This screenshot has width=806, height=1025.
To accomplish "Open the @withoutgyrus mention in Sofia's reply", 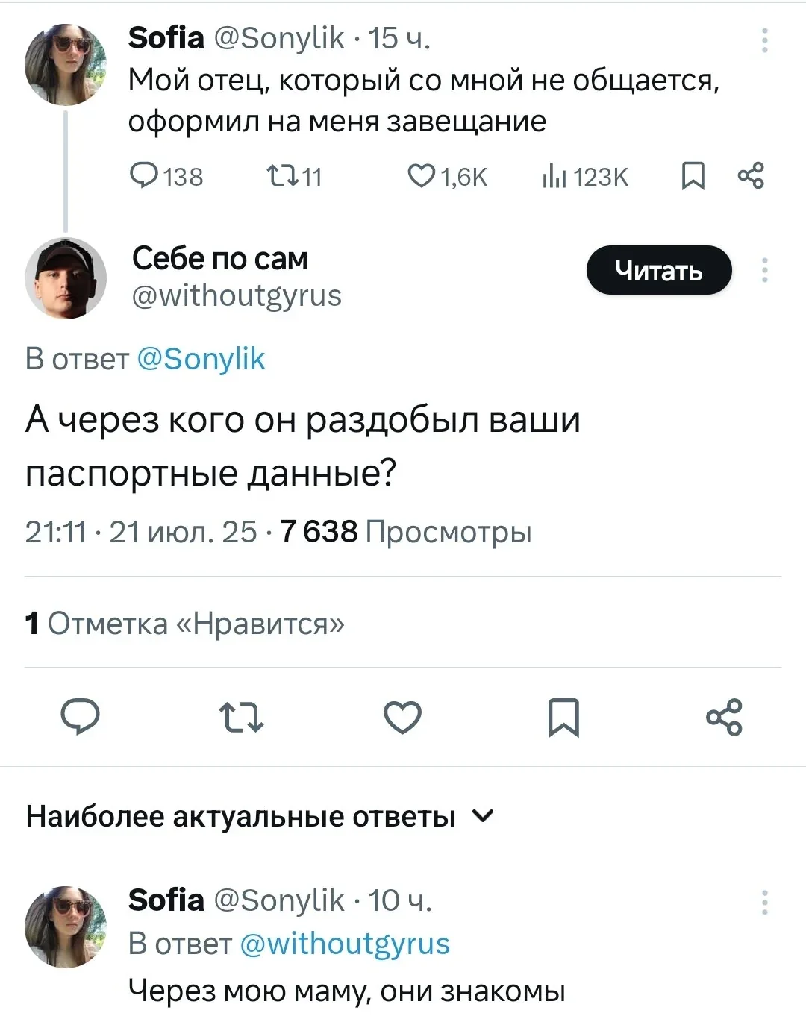I will click(x=345, y=944).
